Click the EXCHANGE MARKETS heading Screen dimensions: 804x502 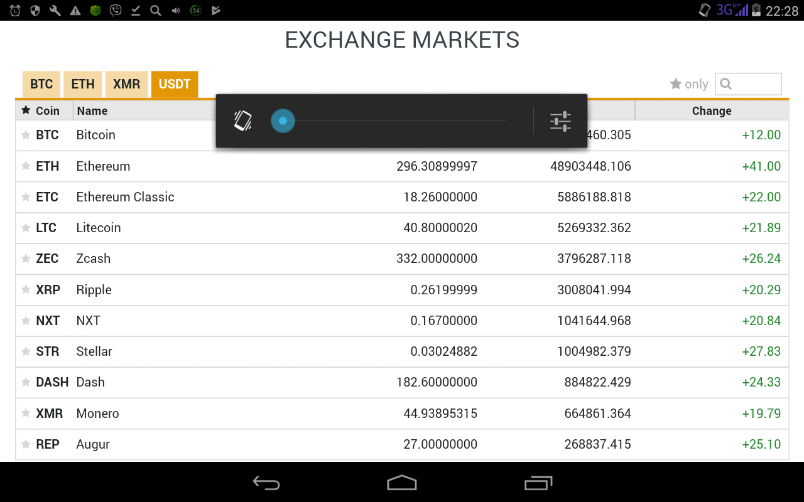[x=402, y=40]
